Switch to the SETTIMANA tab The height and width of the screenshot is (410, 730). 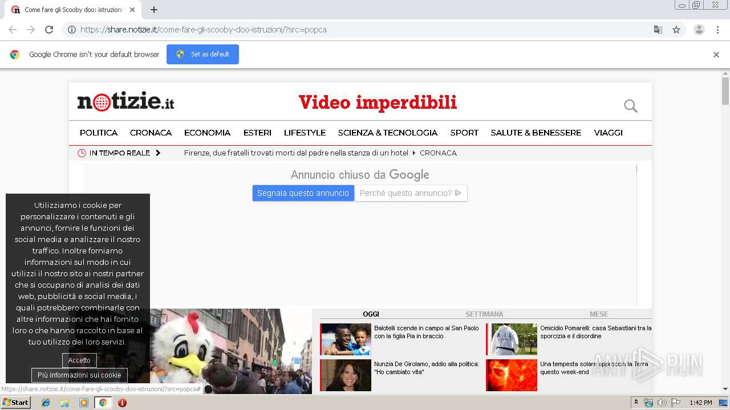[484, 314]
